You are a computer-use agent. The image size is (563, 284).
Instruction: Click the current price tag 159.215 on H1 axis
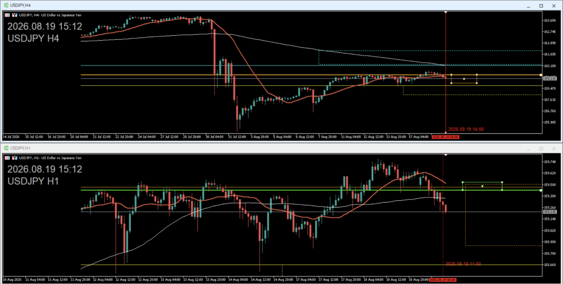point(550,212)
